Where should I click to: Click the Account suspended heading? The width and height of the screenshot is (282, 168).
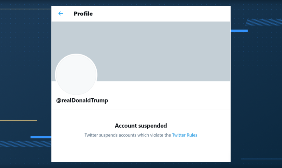click(141, 126)
